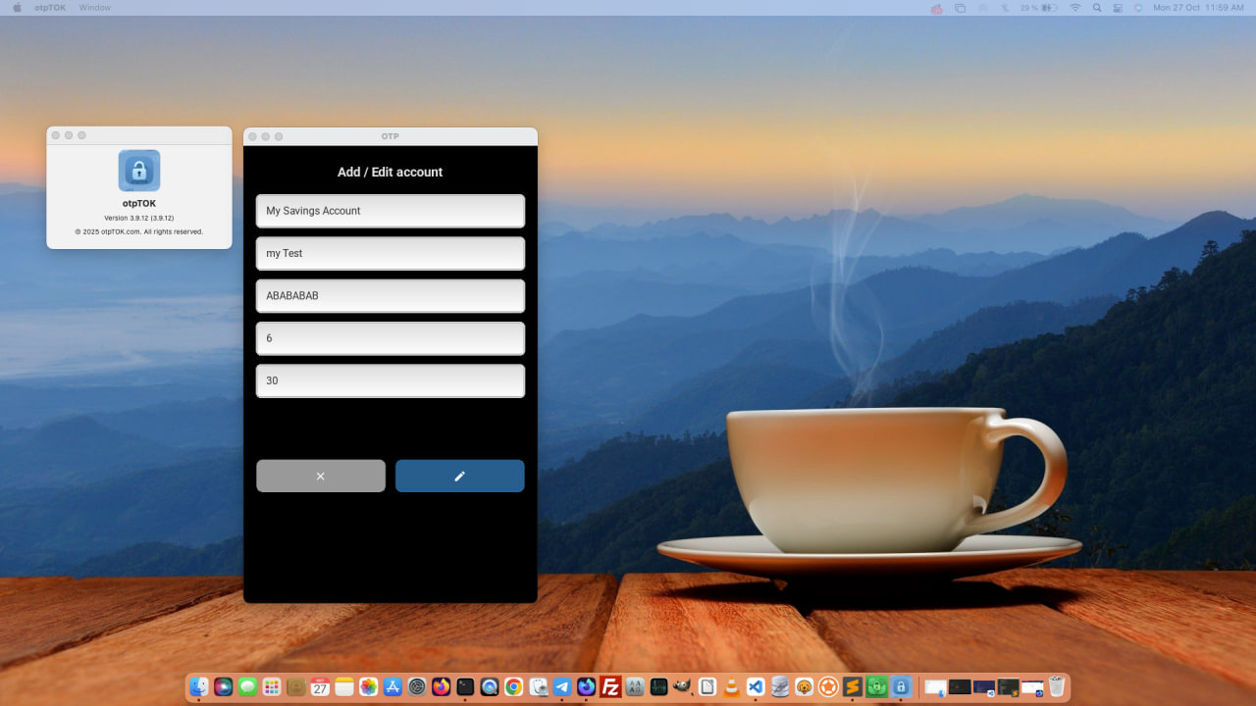The width and height of the screenshot is (1256, 706).
Task: Open VLC from the Dock
Action: (731, 686)
